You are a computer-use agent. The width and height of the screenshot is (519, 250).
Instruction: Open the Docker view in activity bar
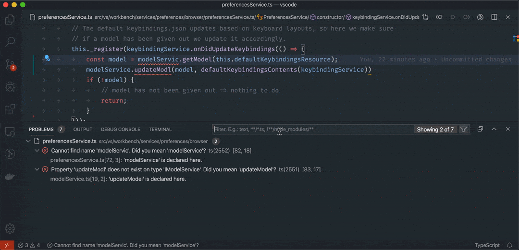pos(10,176)
